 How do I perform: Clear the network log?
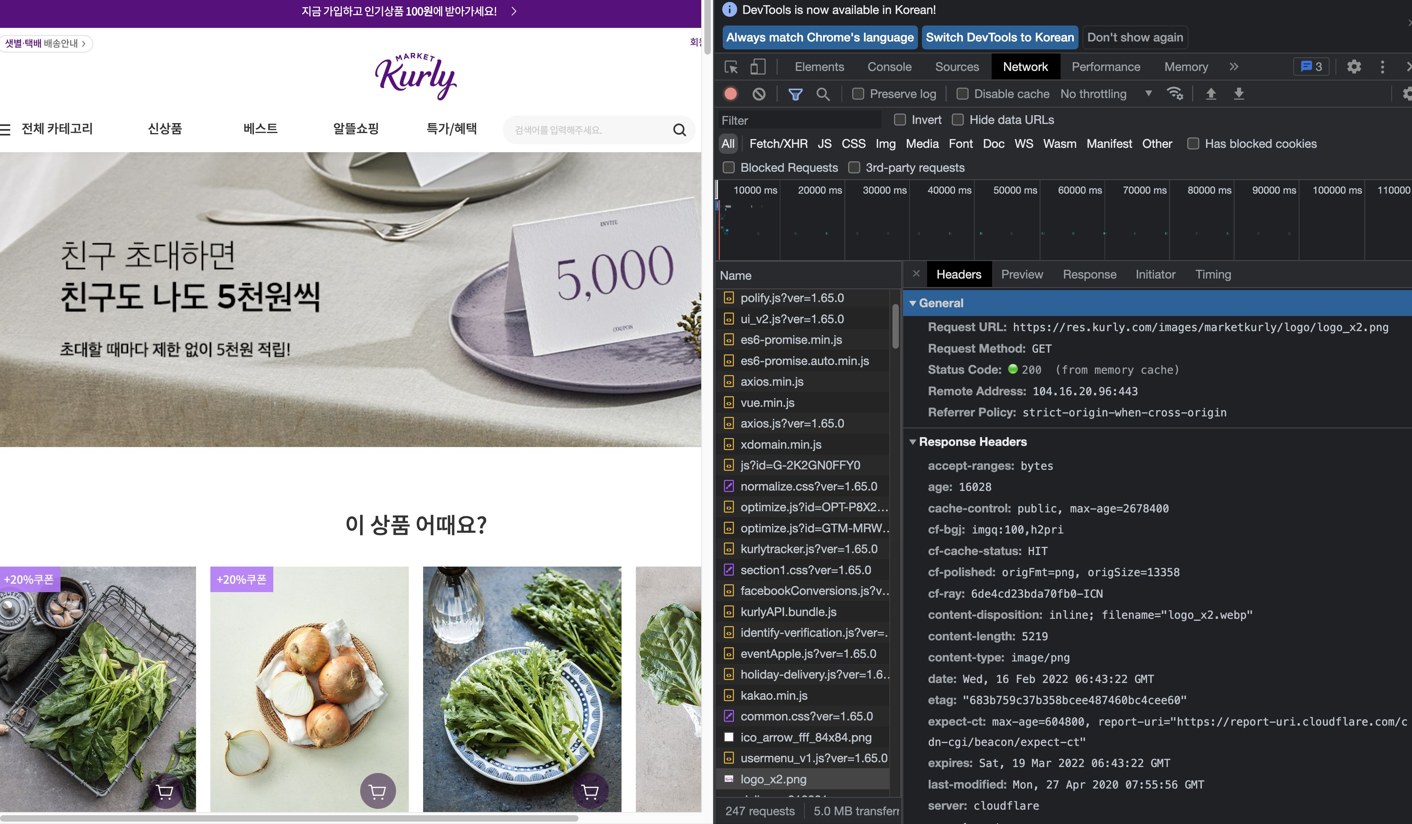(x=759, y=94)
